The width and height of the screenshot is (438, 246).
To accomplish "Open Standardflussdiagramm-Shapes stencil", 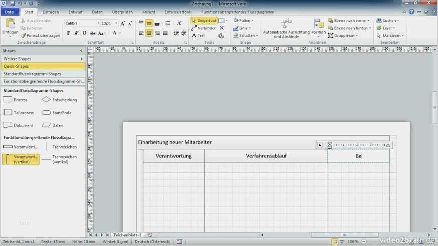I will [43, 74].
